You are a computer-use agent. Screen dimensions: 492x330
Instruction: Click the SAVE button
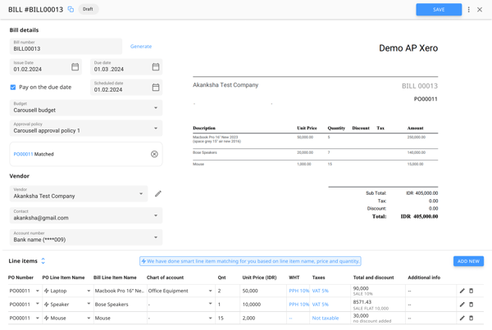tap(439, 10)
